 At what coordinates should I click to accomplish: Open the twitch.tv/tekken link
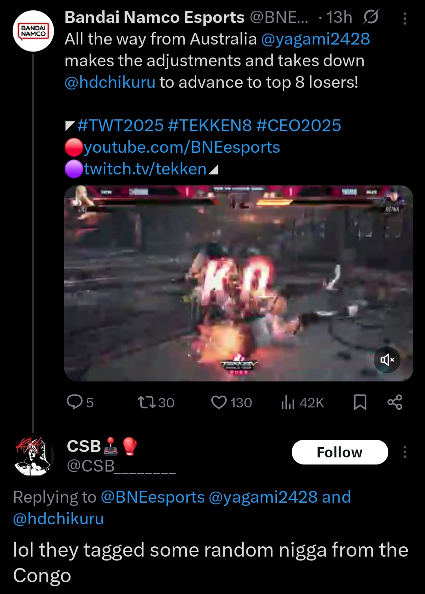coord(145,169)
